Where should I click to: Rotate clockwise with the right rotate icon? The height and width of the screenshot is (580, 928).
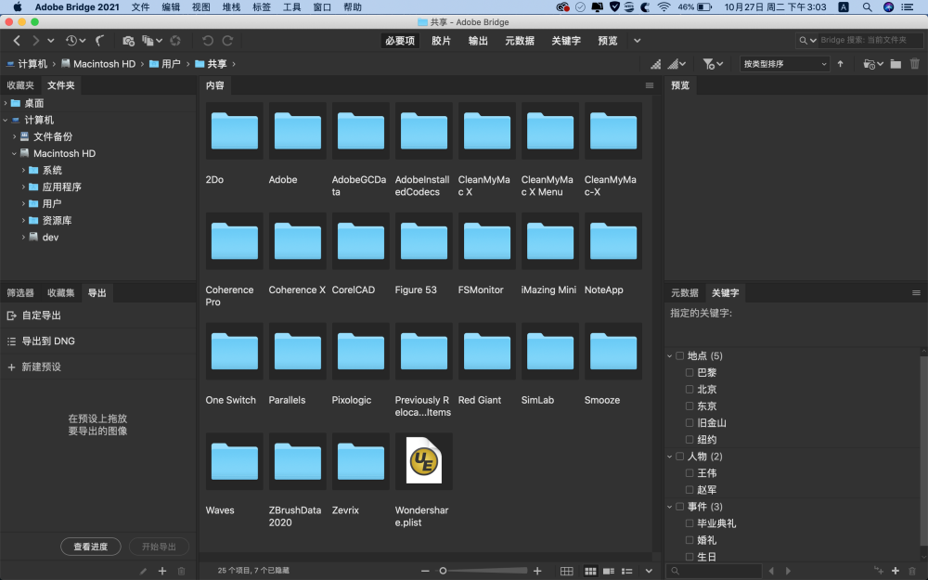pos(228,40)
